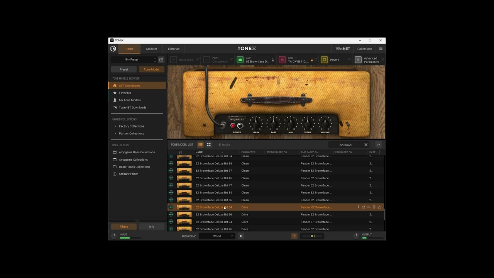Clear the 62 Brown search text

click(366, 144)
